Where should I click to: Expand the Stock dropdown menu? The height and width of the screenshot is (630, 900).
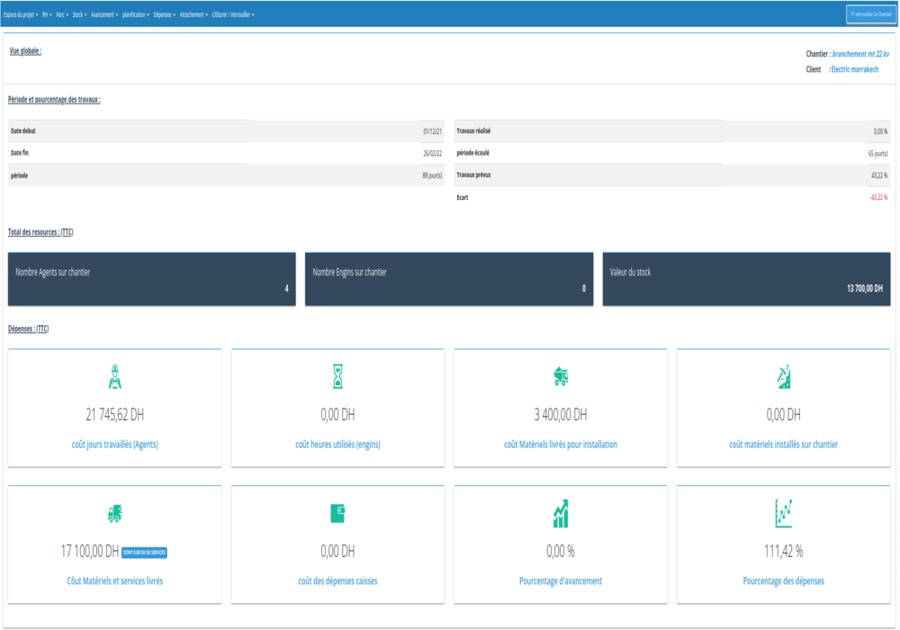coord(79,14)
